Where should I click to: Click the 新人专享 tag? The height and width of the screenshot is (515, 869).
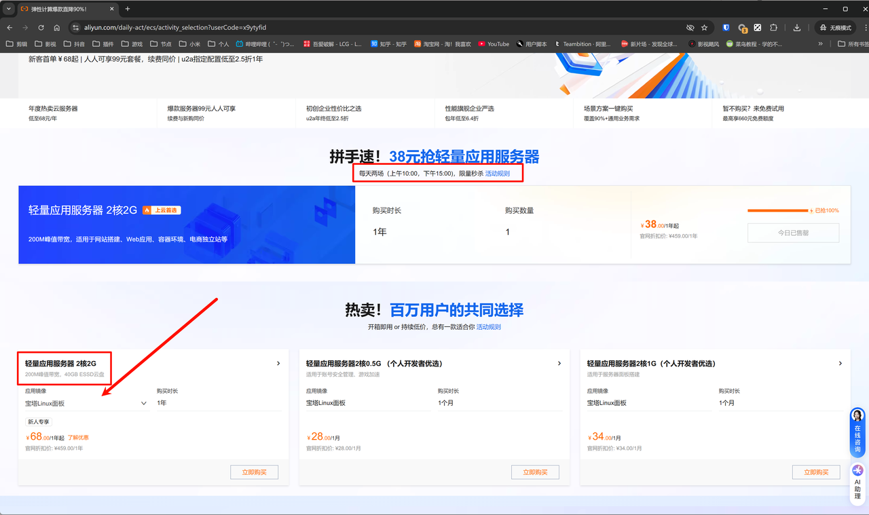coord(39,422)
